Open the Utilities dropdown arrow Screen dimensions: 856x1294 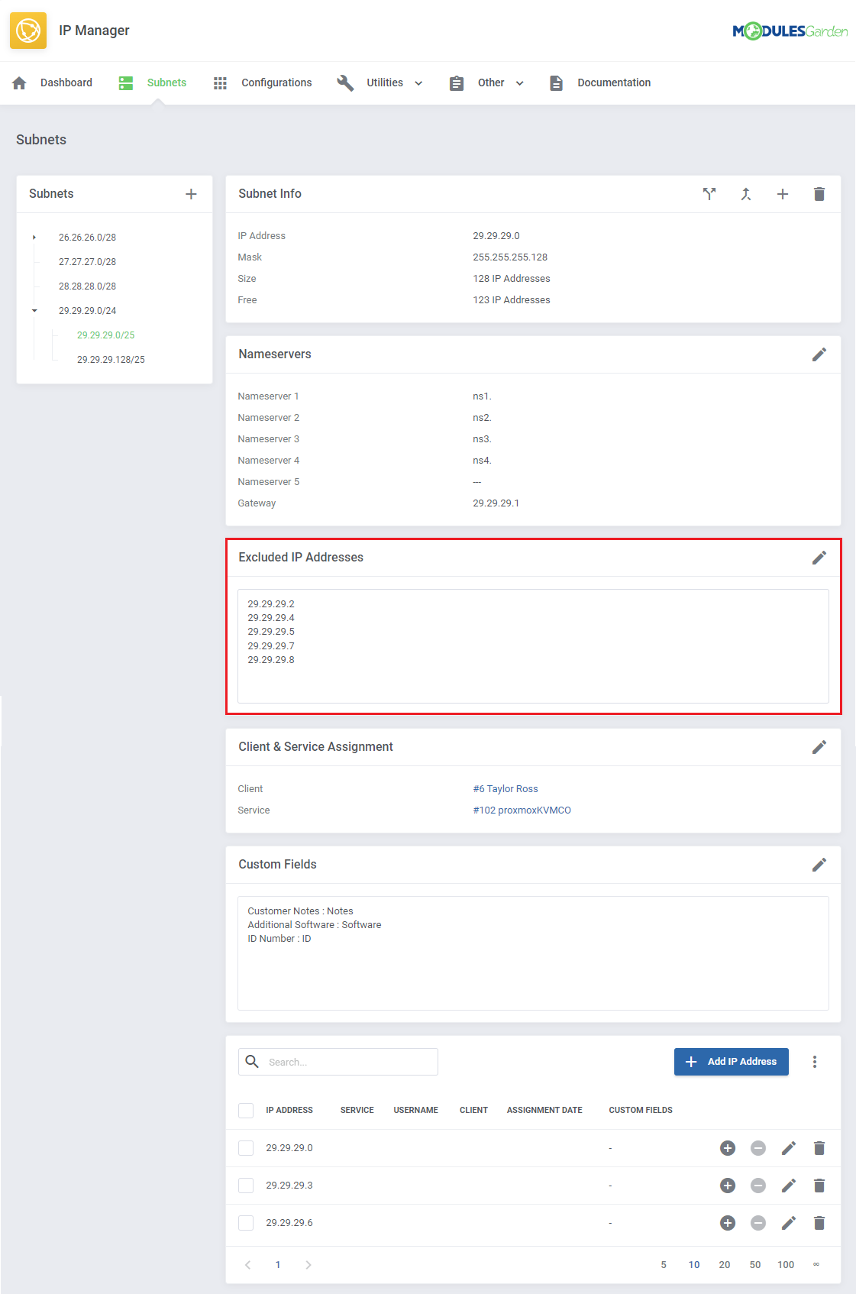[x=418, y=83]
